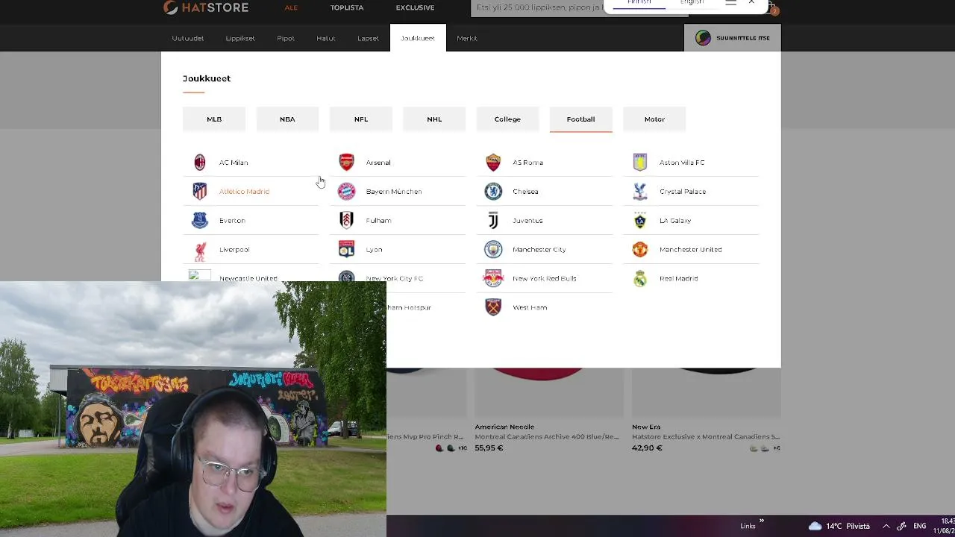
Task: Switch to the NBA category tab
Action: pos(287,119)
